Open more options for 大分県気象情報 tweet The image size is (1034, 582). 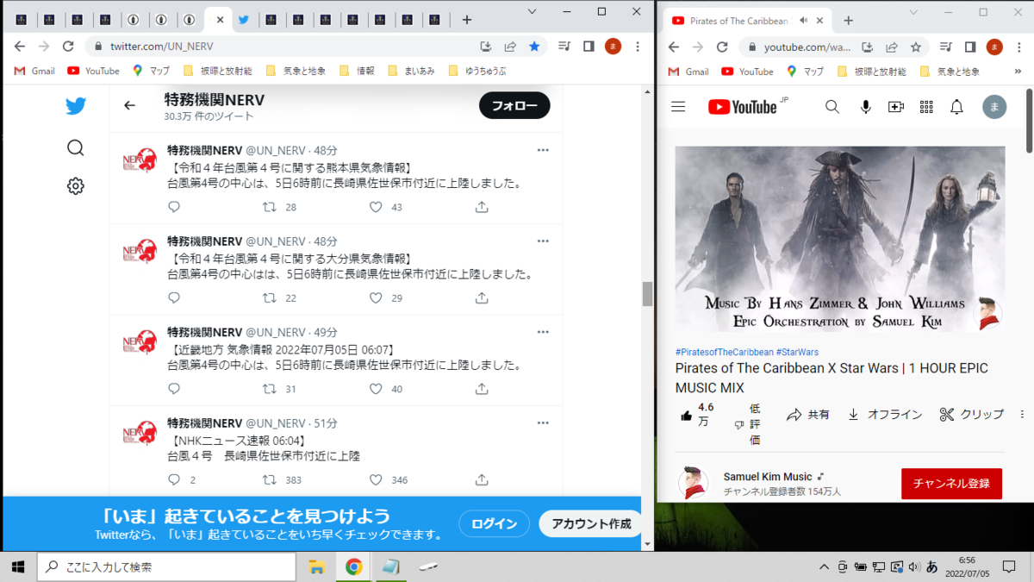coord(543,241)
